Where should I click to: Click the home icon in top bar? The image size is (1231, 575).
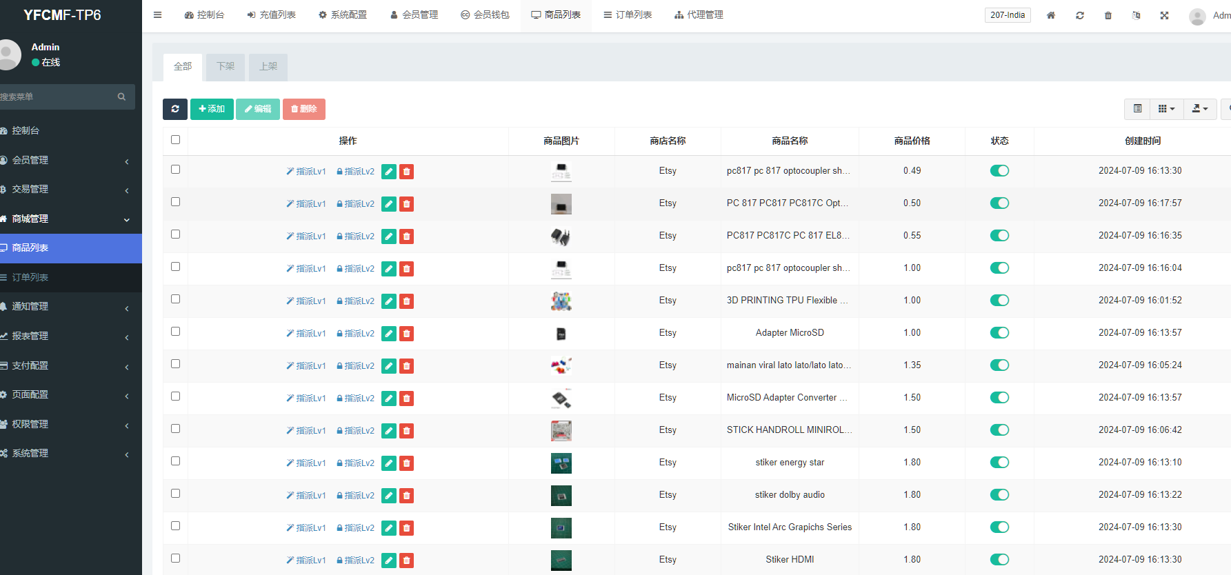tap(1051, 15)
